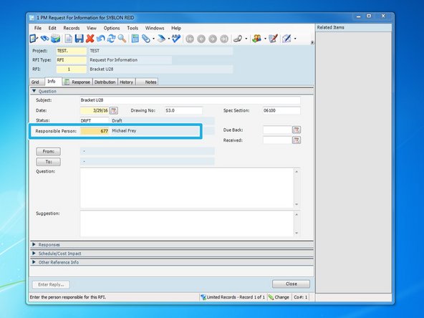The image size is (424, 318).
Task: Open the File menu
Action: (x=38, y=28)
